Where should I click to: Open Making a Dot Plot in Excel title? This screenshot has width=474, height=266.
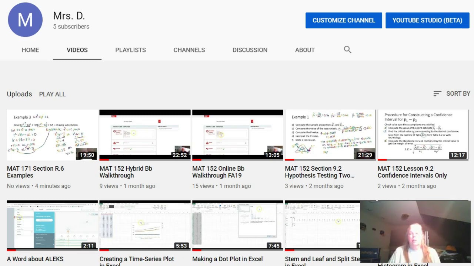[x=227, y=259]
